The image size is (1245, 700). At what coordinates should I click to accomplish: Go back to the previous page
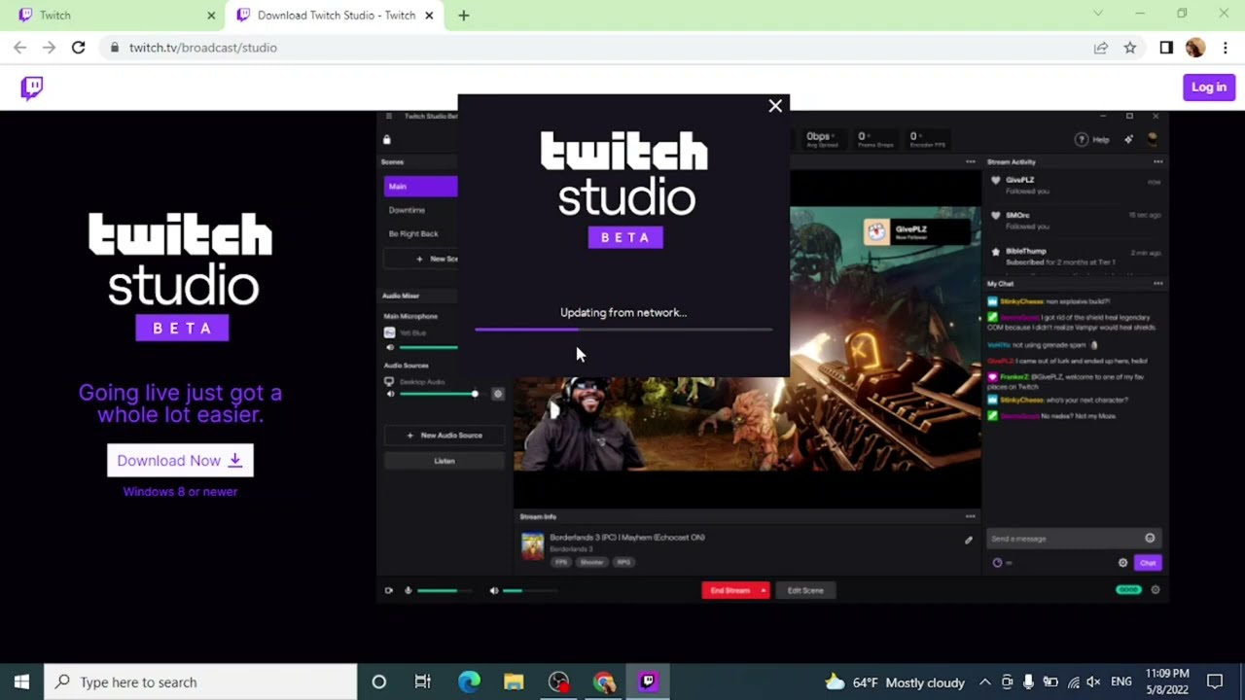pos(20,48)
